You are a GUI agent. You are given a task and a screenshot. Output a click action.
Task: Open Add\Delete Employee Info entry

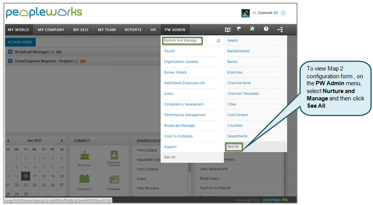(184, 83)
